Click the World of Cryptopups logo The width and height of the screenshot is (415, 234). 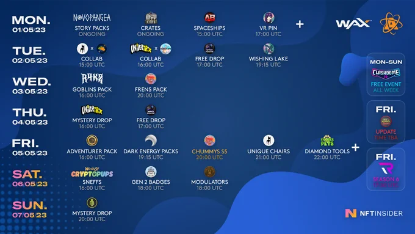pyautogui.click(x=92, y=172)
